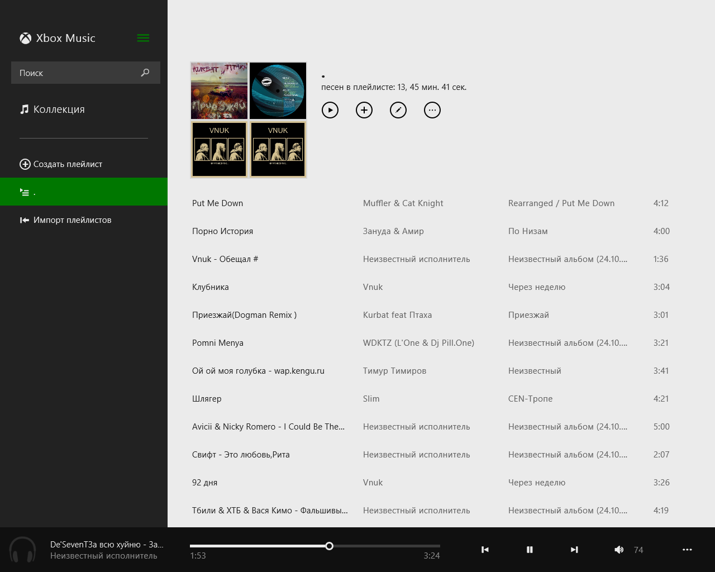
Task: Select the track Pomni Menya
Action: click(x=218, y=343)
